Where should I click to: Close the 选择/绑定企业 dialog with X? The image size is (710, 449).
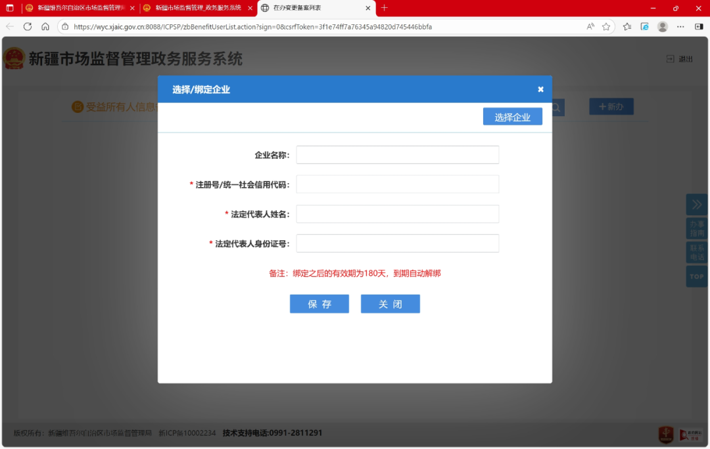(540, 89)
